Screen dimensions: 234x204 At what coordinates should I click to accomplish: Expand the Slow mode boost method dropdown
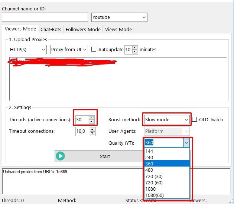pos(166,119)
